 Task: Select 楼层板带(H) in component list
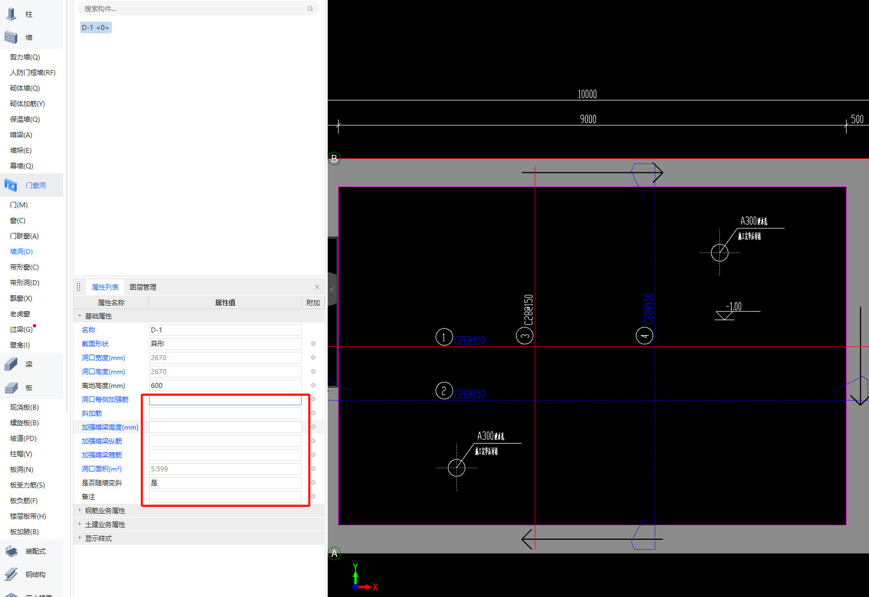tap(28, 516)
